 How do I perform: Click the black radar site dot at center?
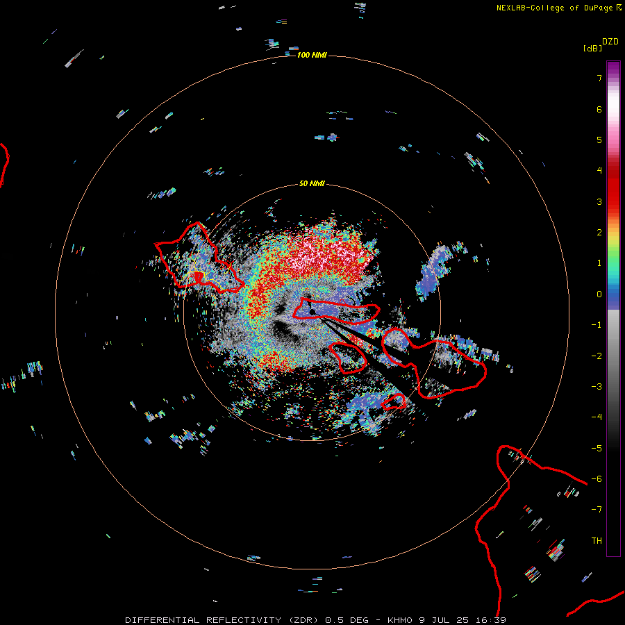tap(312, 312)
